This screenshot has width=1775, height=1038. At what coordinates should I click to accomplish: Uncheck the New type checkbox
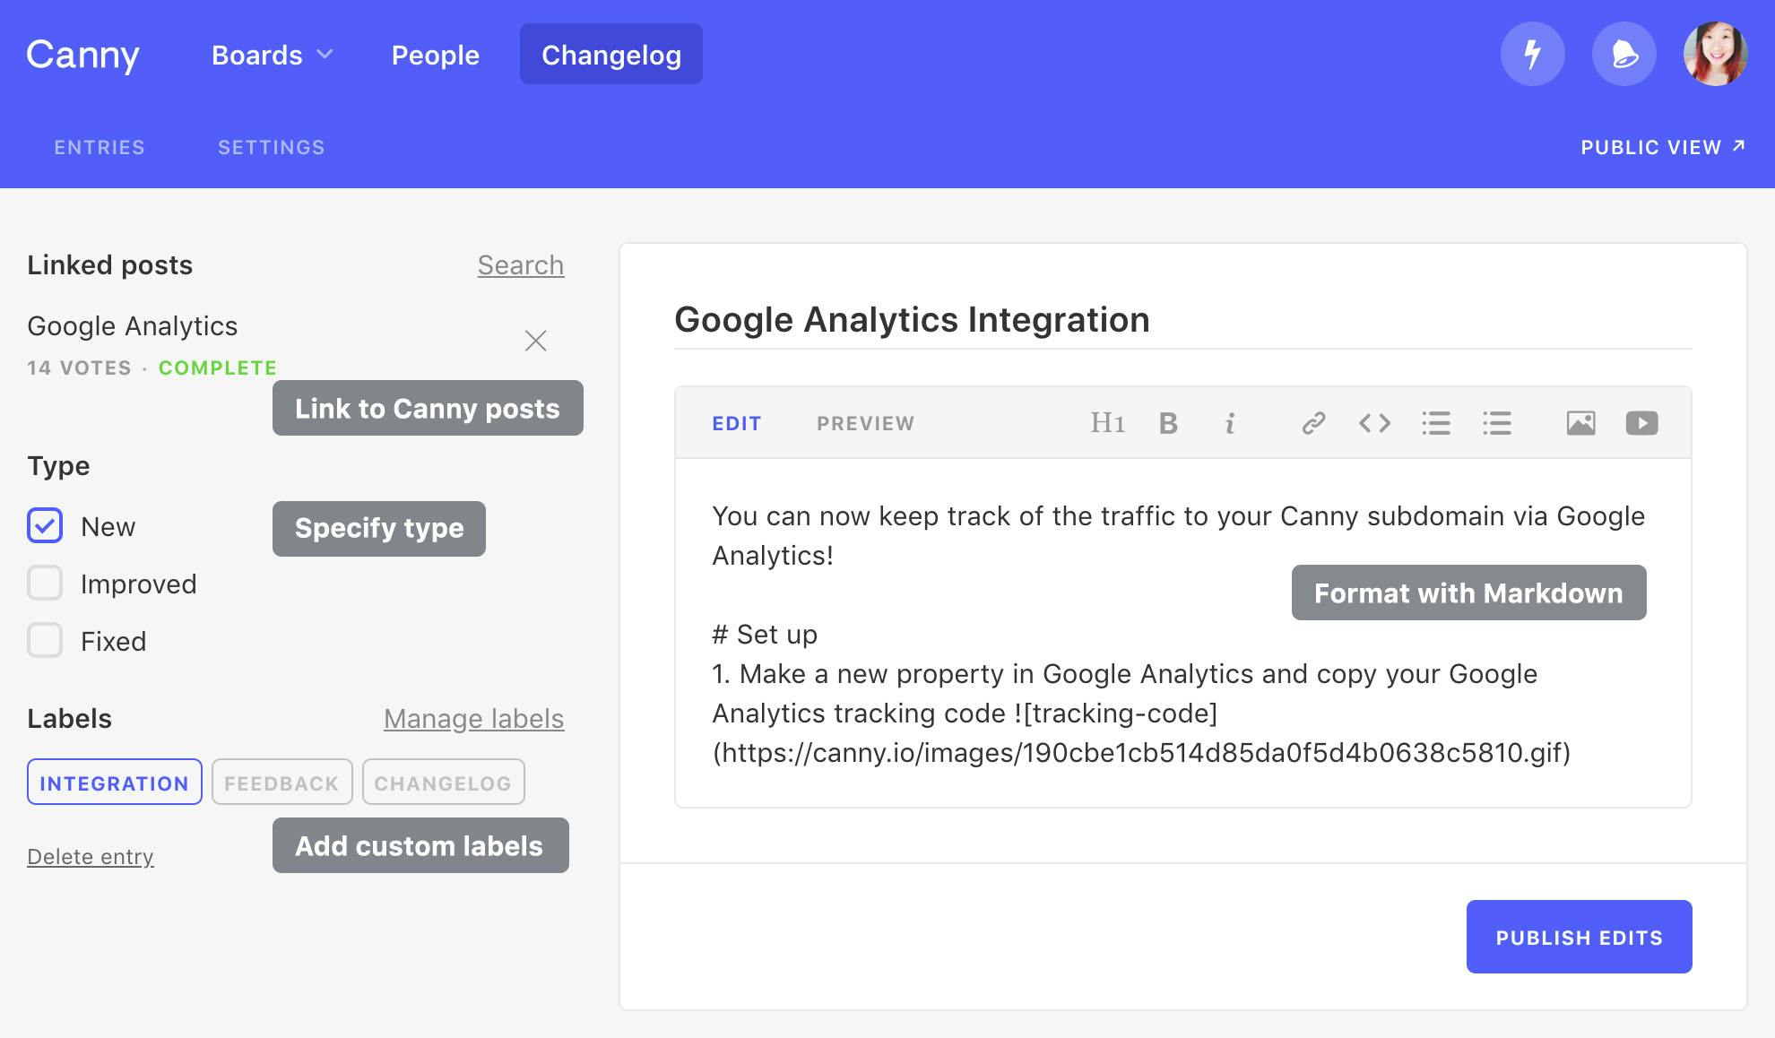45,526
